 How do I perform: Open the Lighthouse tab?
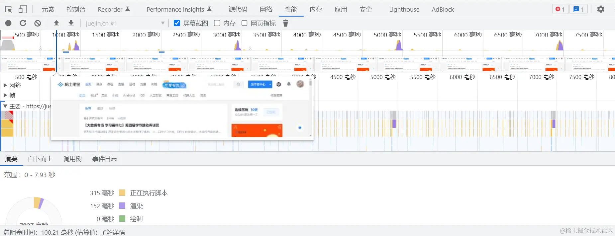[404, 9]
